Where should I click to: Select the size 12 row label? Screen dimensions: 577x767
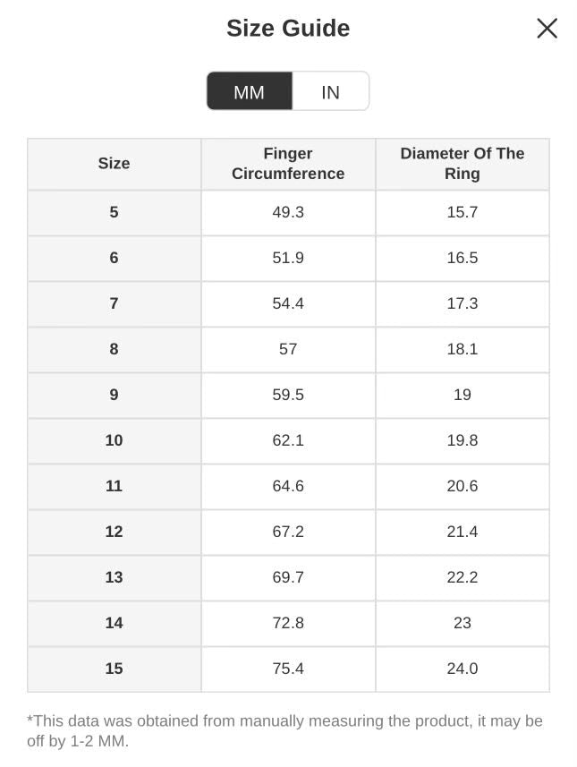[x=114, y=533]
